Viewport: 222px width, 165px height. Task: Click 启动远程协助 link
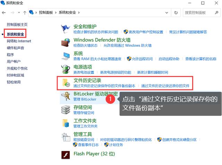pyautogui.click(x=169, y=59)
